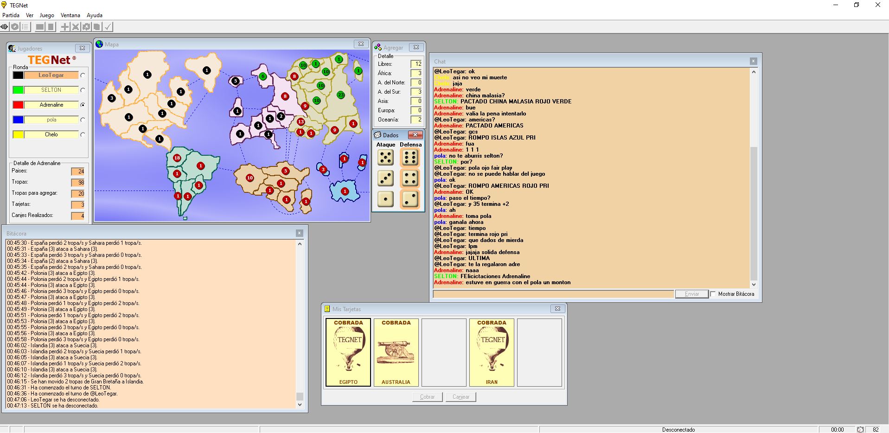Click the checkmark end-turn toolbar icon

coord(108,27)
